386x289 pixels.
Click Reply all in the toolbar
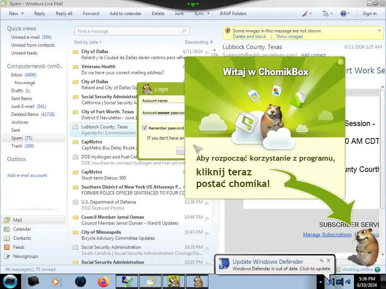pos(64,14)
